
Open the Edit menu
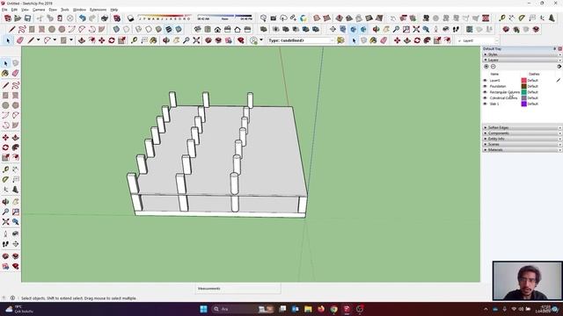[x=14, y=10]
